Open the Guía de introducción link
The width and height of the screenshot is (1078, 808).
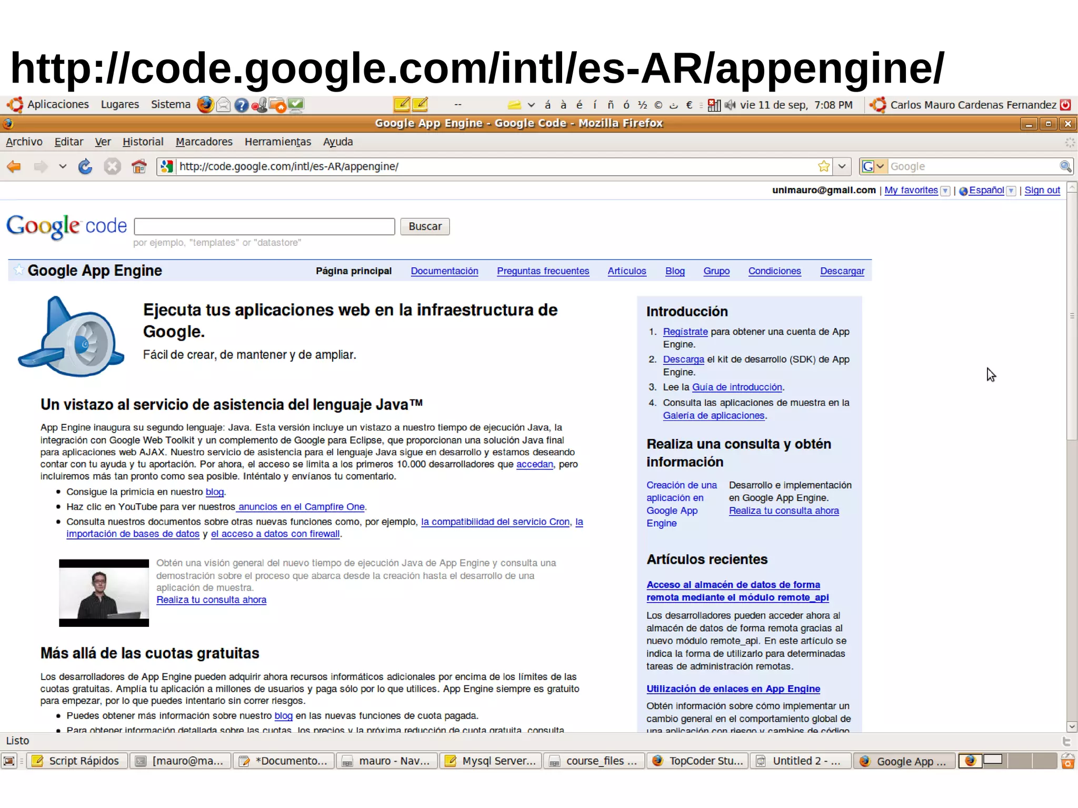(737, 387)
